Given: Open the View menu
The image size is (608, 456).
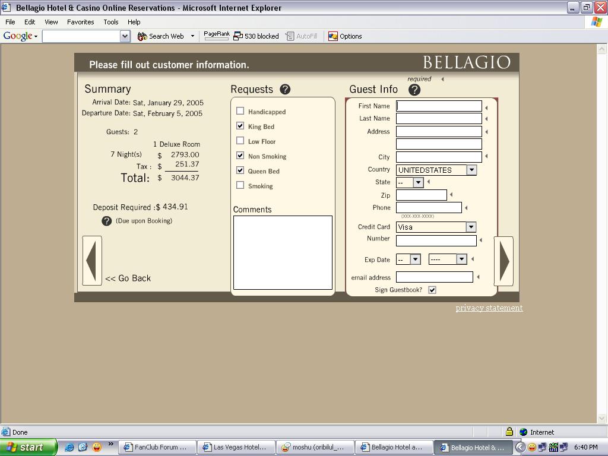Looking at the screenshot, I should pos(51,22).
